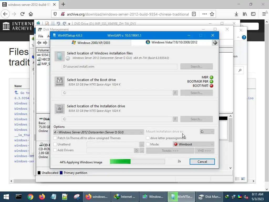Click Disk Management forward arrow

click(45, 43)
